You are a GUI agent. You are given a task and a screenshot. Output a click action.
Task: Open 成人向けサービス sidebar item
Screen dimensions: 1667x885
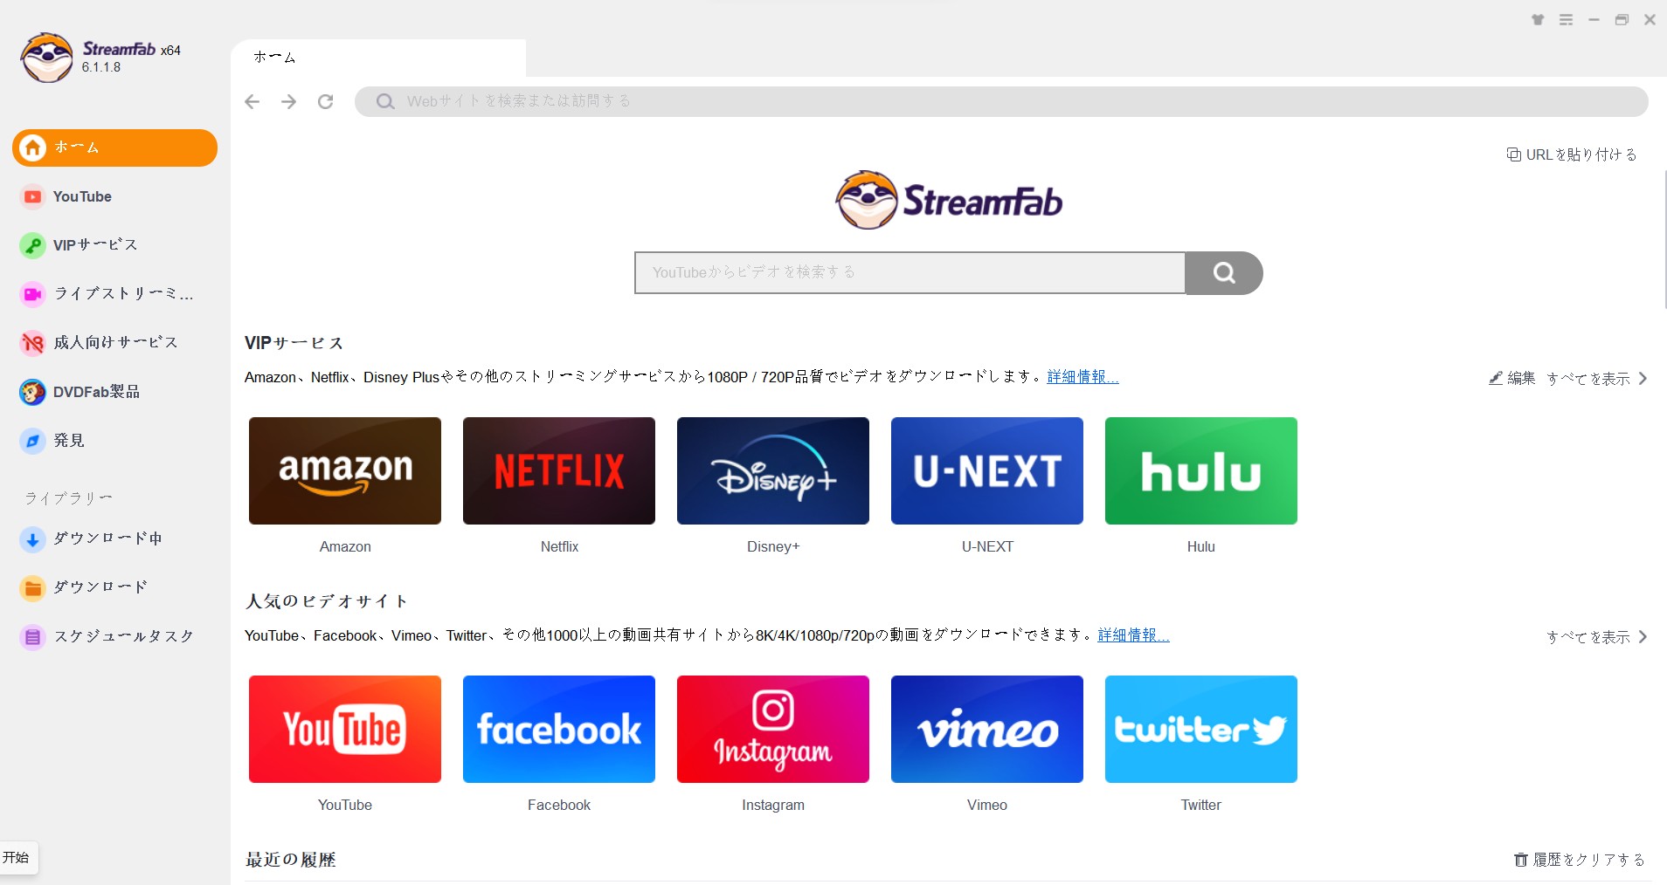pyautogui.click(x=99, y=343)
